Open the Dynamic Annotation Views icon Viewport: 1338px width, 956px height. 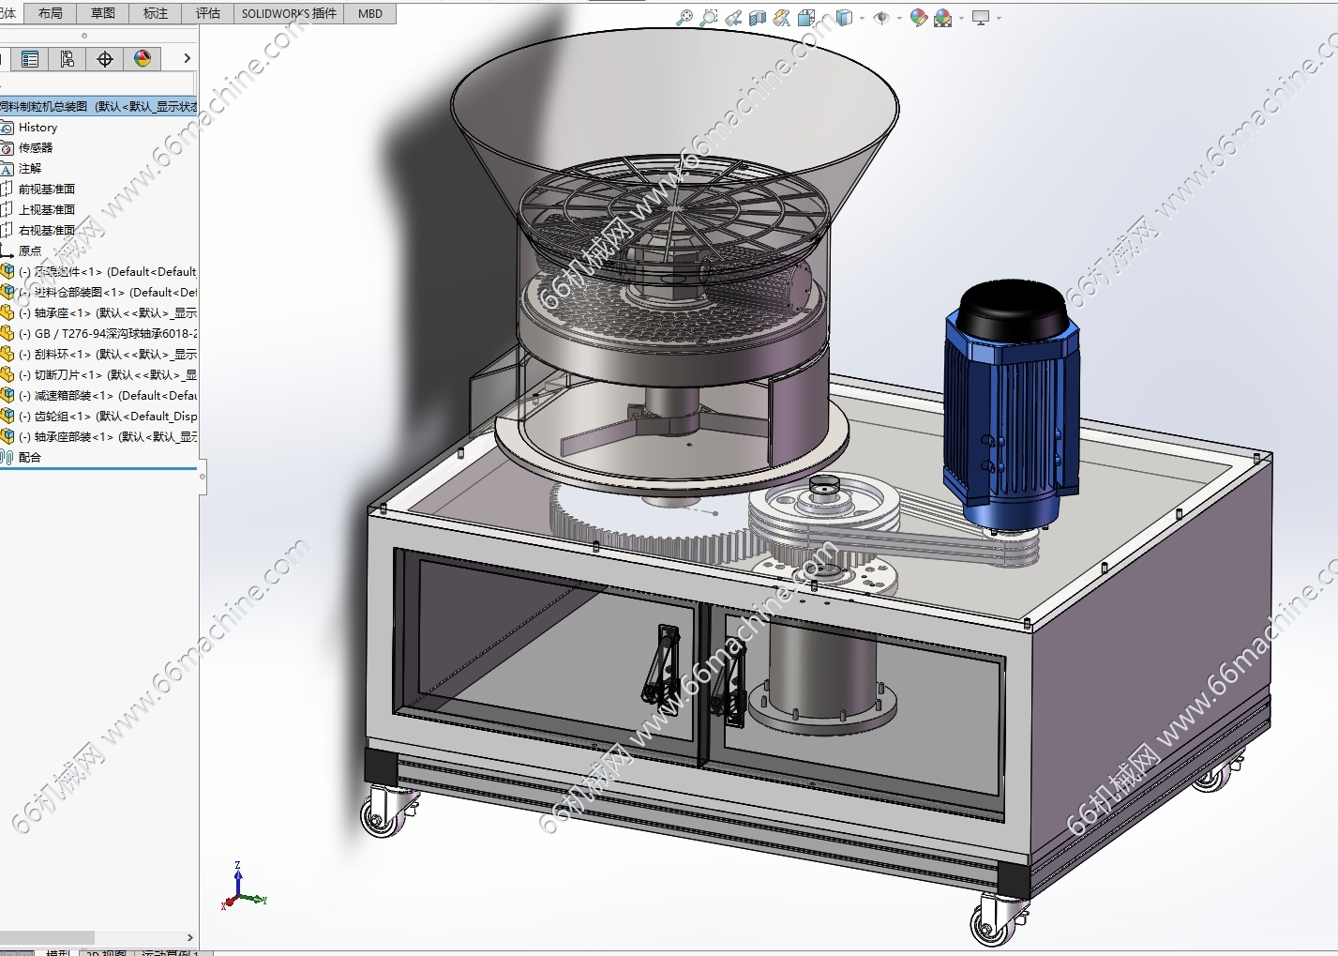tap(782, 17)
